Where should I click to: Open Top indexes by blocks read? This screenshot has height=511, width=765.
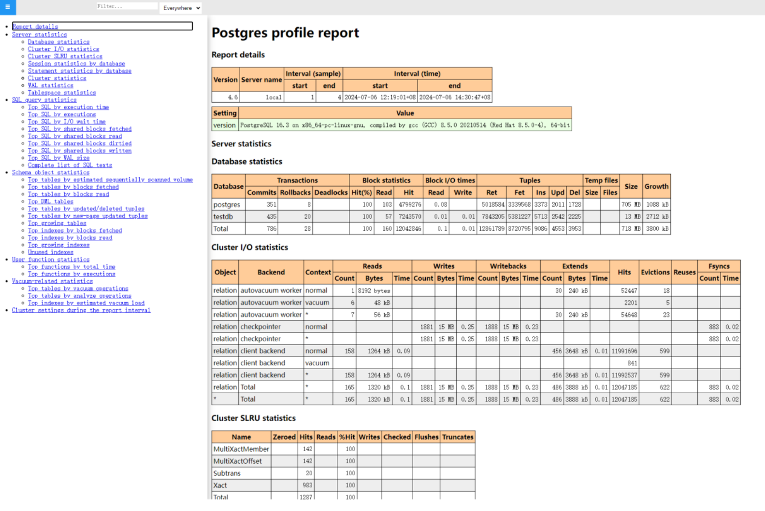[70, 237]
